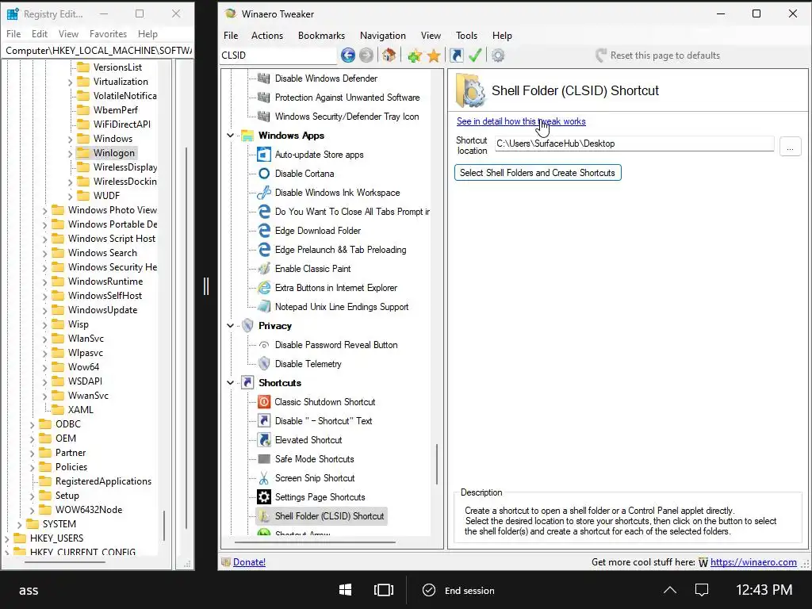Click the grey forward navigation arrow

click(366, 56)
